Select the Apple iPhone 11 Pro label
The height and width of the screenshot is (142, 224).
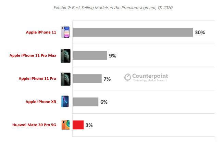37,79
